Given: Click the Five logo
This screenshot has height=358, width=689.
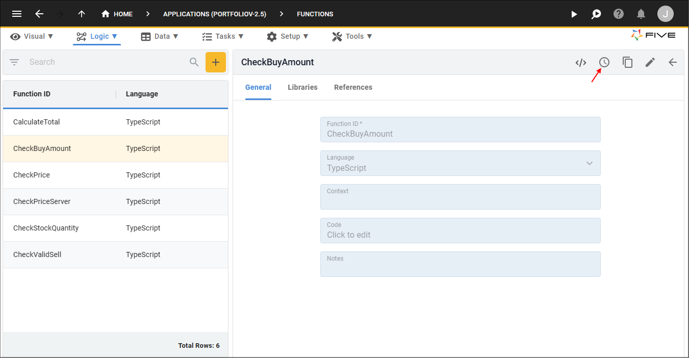Looking at the screenshot, I should (653, 35).
